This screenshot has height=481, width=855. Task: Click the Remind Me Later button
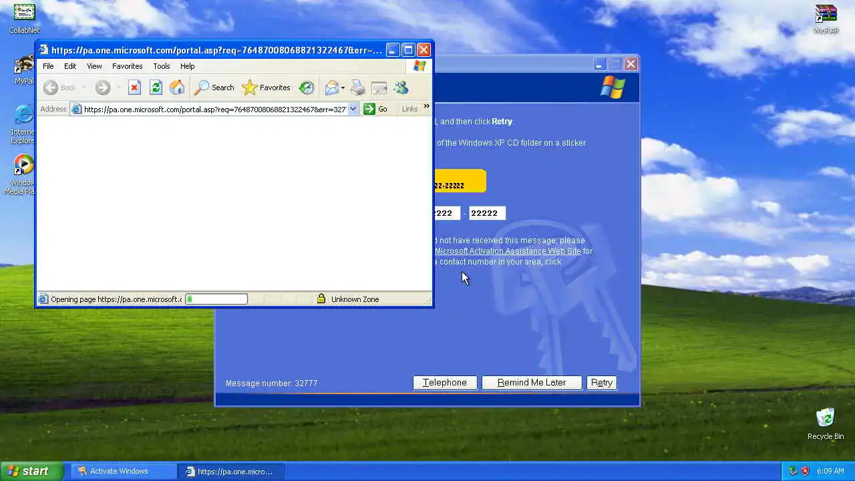[x=532, y=383]
